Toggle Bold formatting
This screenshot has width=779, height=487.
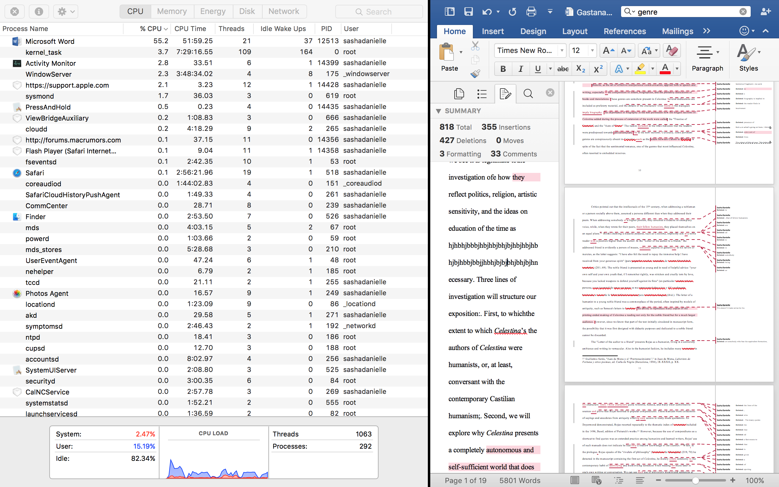pyautogui.click(x=503, y=68)
